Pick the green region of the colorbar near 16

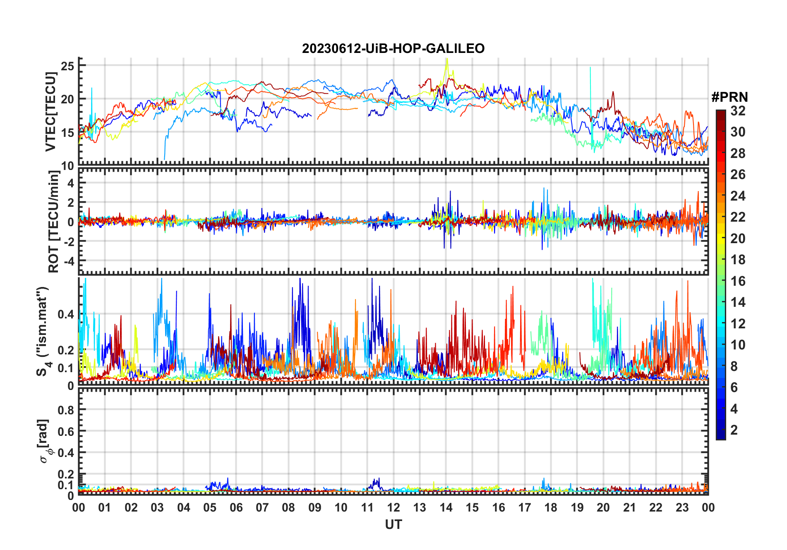[720, 281]
